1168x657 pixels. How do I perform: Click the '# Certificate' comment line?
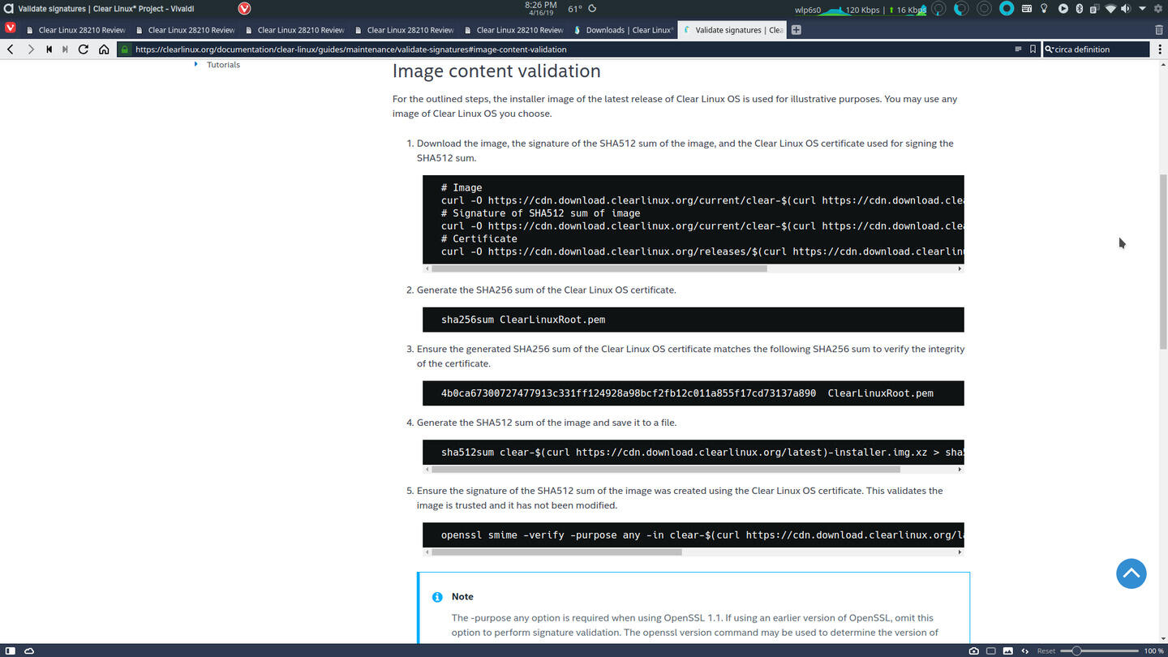coord(479,238)
